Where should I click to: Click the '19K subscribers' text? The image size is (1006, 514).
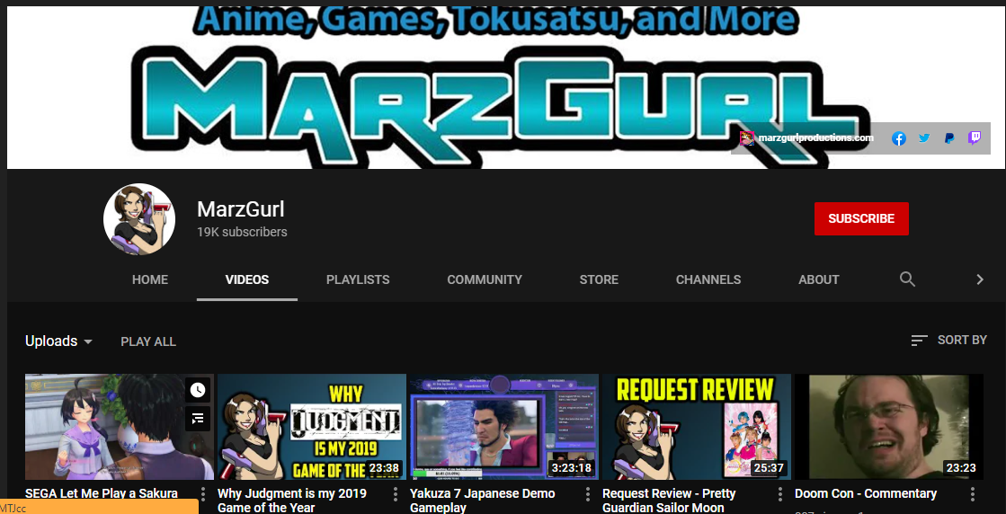coord(242,232)
